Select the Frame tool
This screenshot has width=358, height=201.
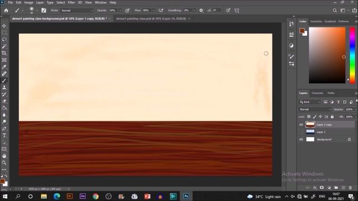[x=4, y=60]
